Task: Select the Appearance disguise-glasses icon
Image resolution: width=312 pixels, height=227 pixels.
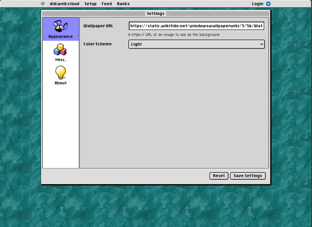Action: [61, 26]
